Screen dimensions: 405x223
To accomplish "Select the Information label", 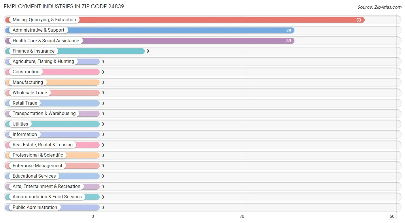I will (25, 134).
